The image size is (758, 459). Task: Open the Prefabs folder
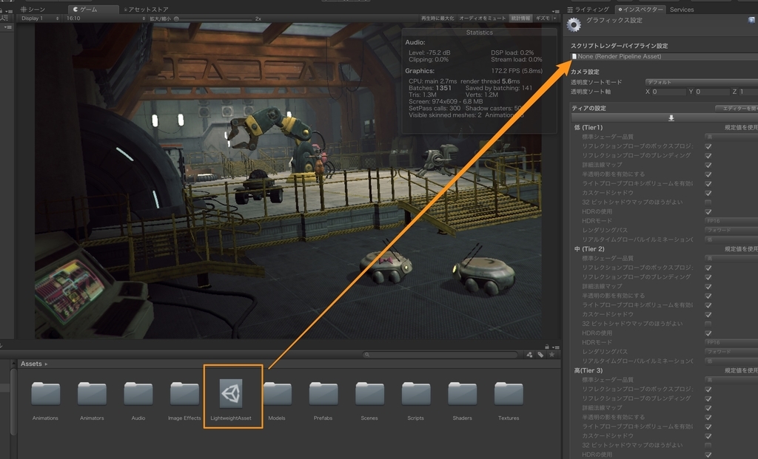[x=323, y=394]
